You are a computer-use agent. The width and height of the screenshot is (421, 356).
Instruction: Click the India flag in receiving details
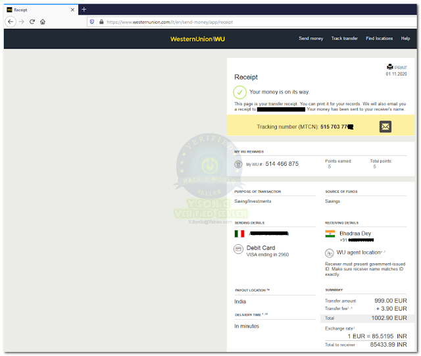pos(330,234)
